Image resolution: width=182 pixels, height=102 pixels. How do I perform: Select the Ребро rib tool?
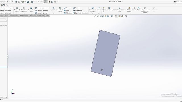click(x=67, y=8)
